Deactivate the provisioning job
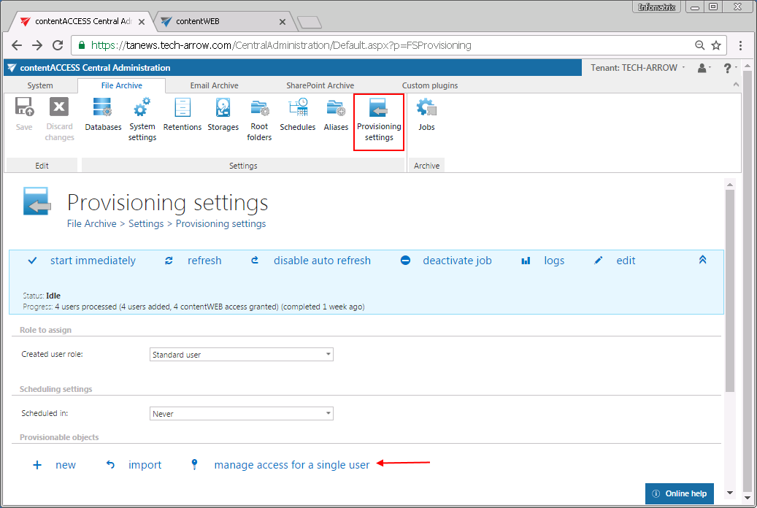Screen dimensions: 757x508 [x=456, y=261]
